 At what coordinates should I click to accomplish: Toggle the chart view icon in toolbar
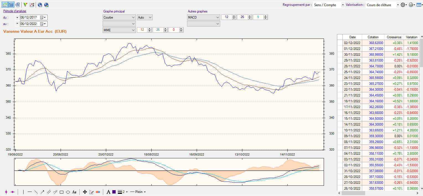(5, 5)
